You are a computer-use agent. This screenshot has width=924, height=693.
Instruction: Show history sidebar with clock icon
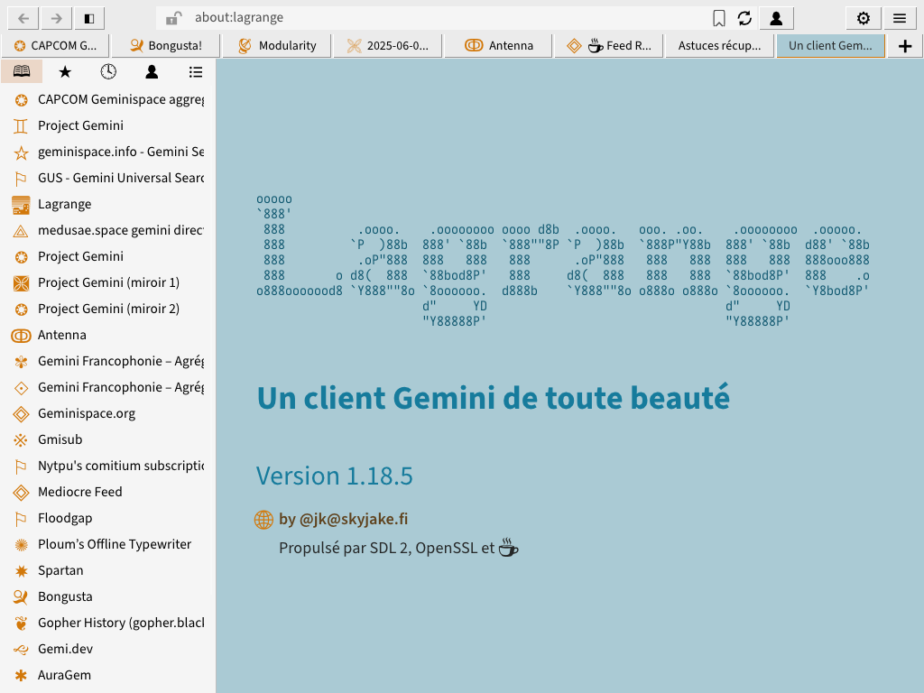pyautogui.click(x=108, y=71)
